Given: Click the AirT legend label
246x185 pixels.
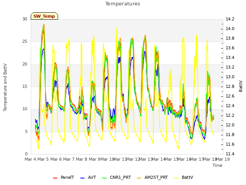Looking at the screenshot, I should [x=92, y=177].
